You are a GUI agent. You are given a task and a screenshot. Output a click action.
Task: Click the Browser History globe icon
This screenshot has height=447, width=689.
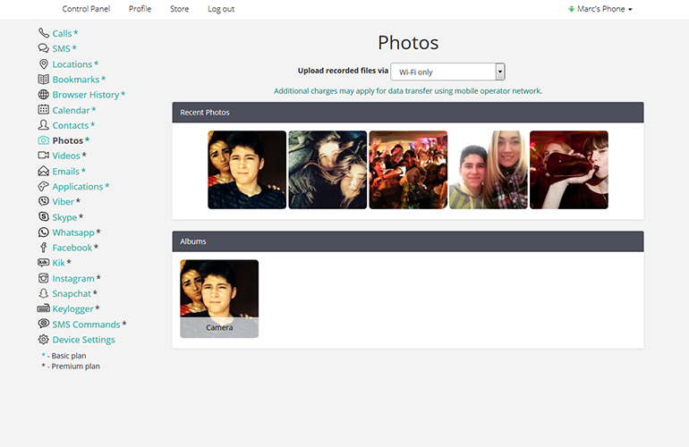click(x=44, y=95)
